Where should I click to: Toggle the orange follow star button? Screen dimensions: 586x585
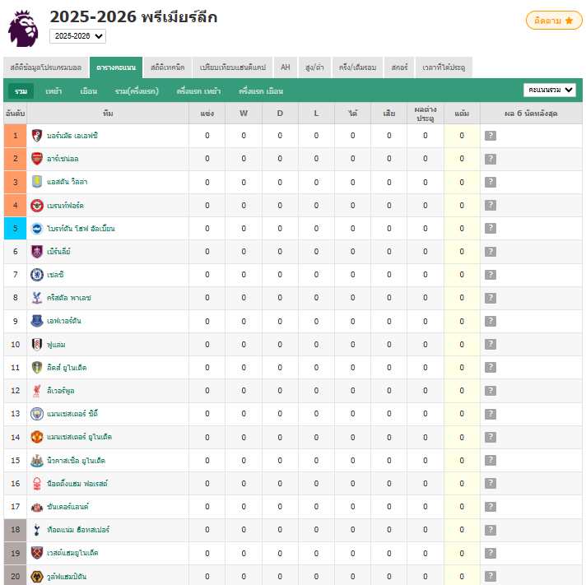[x=554, y=21]
